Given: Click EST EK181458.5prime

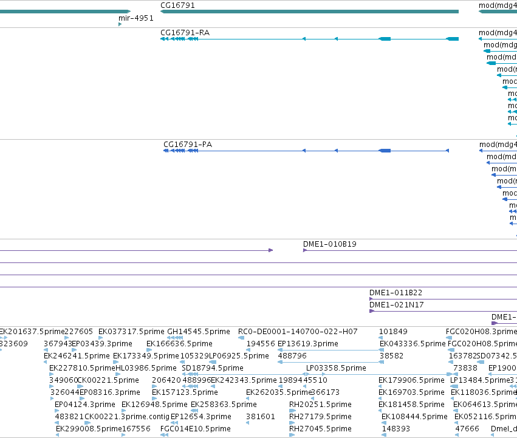Looking at the screenshot, I should coord(411,405).
